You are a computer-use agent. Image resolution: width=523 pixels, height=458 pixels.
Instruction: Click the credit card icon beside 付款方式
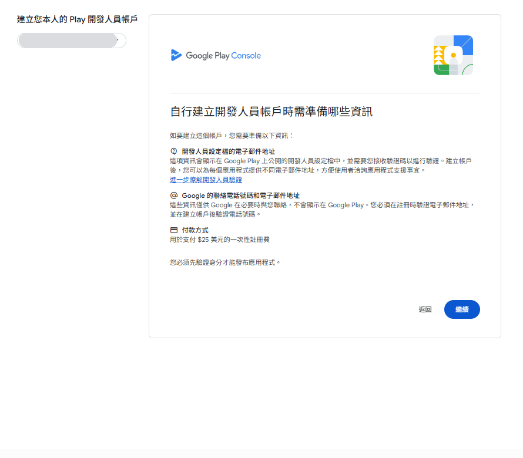click(174, 230)
